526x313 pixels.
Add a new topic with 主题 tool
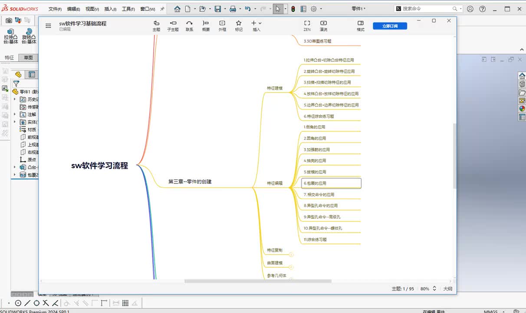click(x=156, y=26)
